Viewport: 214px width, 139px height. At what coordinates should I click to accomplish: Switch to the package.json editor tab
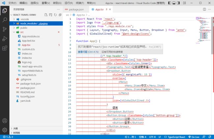pos(76,10)
